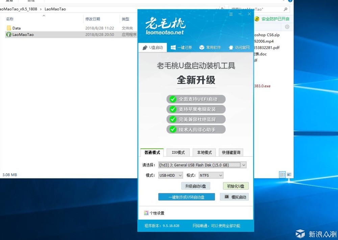Click the USB drive icon on U盘启动
Image resolution: width=338 pixels, height=240 pixels.
tap(145, 48)
